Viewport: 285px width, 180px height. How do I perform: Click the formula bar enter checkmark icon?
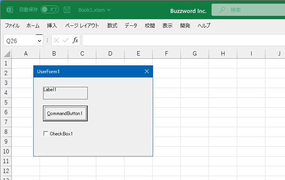point(66,40)
